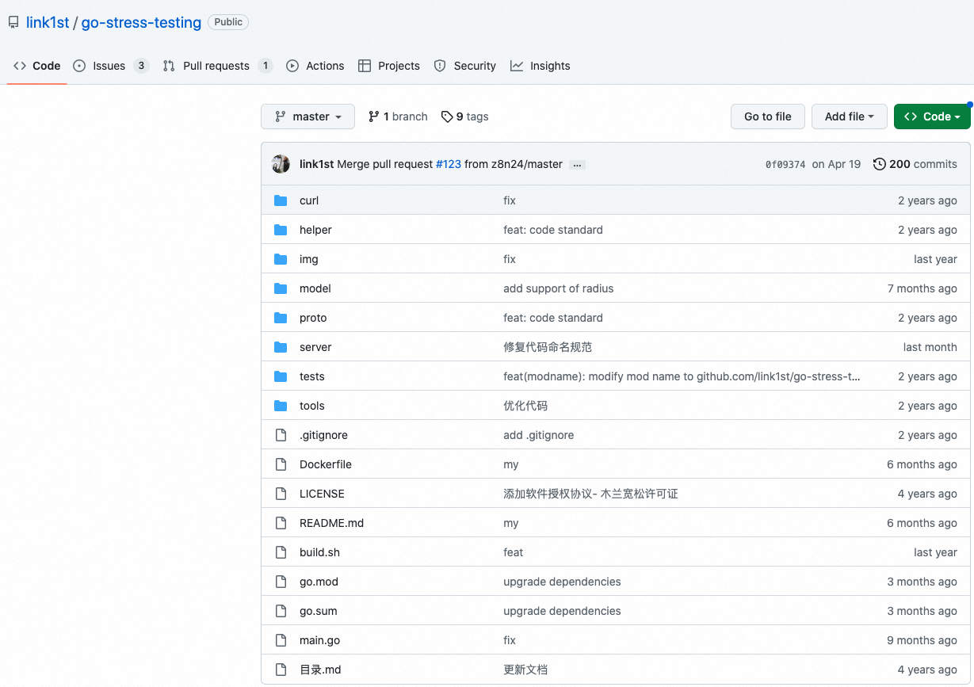Click the 更新文档 commit message
Image resolution: width=974 pixels, height=687 pixels.
tap(525, 670)
